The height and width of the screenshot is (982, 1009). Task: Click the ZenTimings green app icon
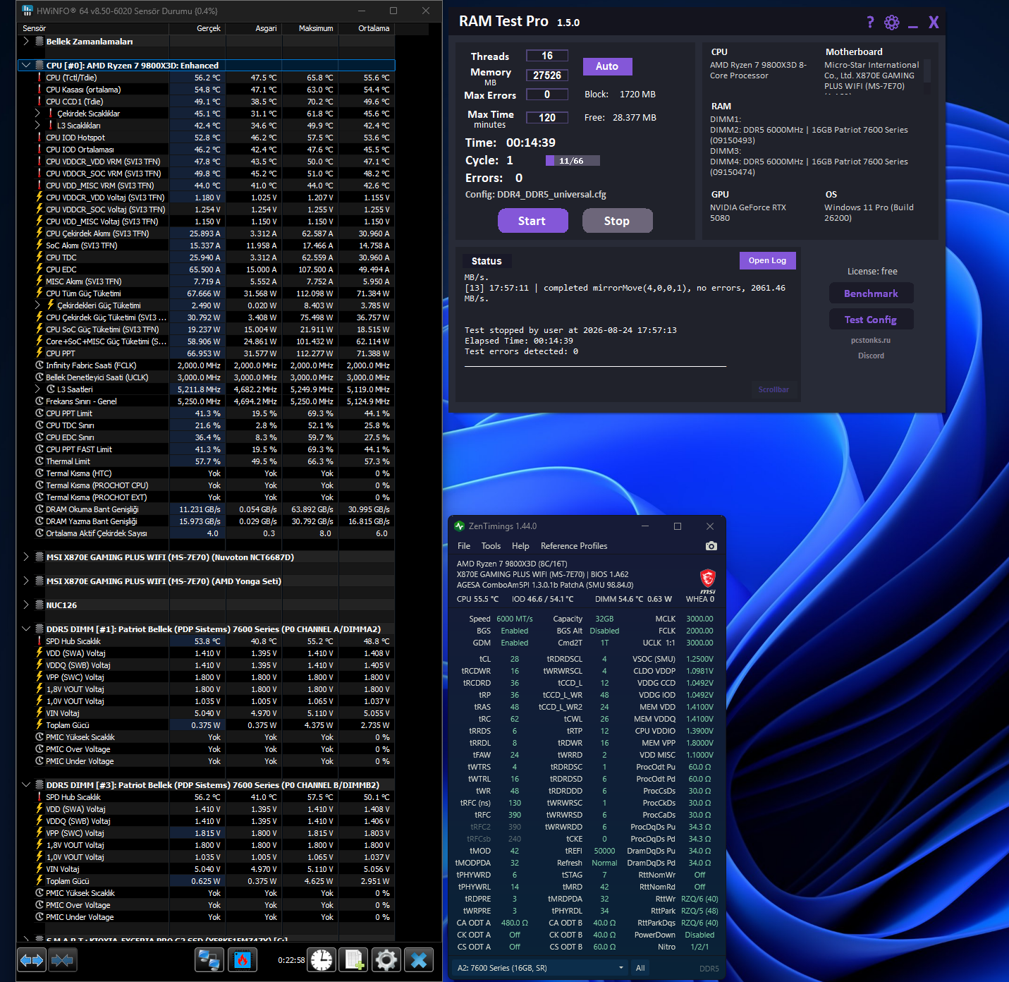pyautogui.click(x=460, y=526)
